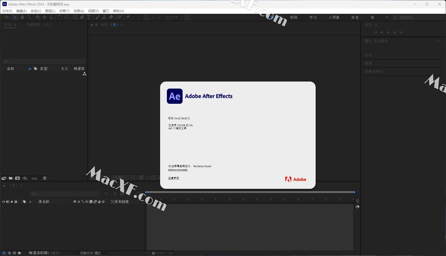Toggle the audio speaker column in timeline
Image resolution: width=446 pixels, height=256 pixels.
coord(8,202)
